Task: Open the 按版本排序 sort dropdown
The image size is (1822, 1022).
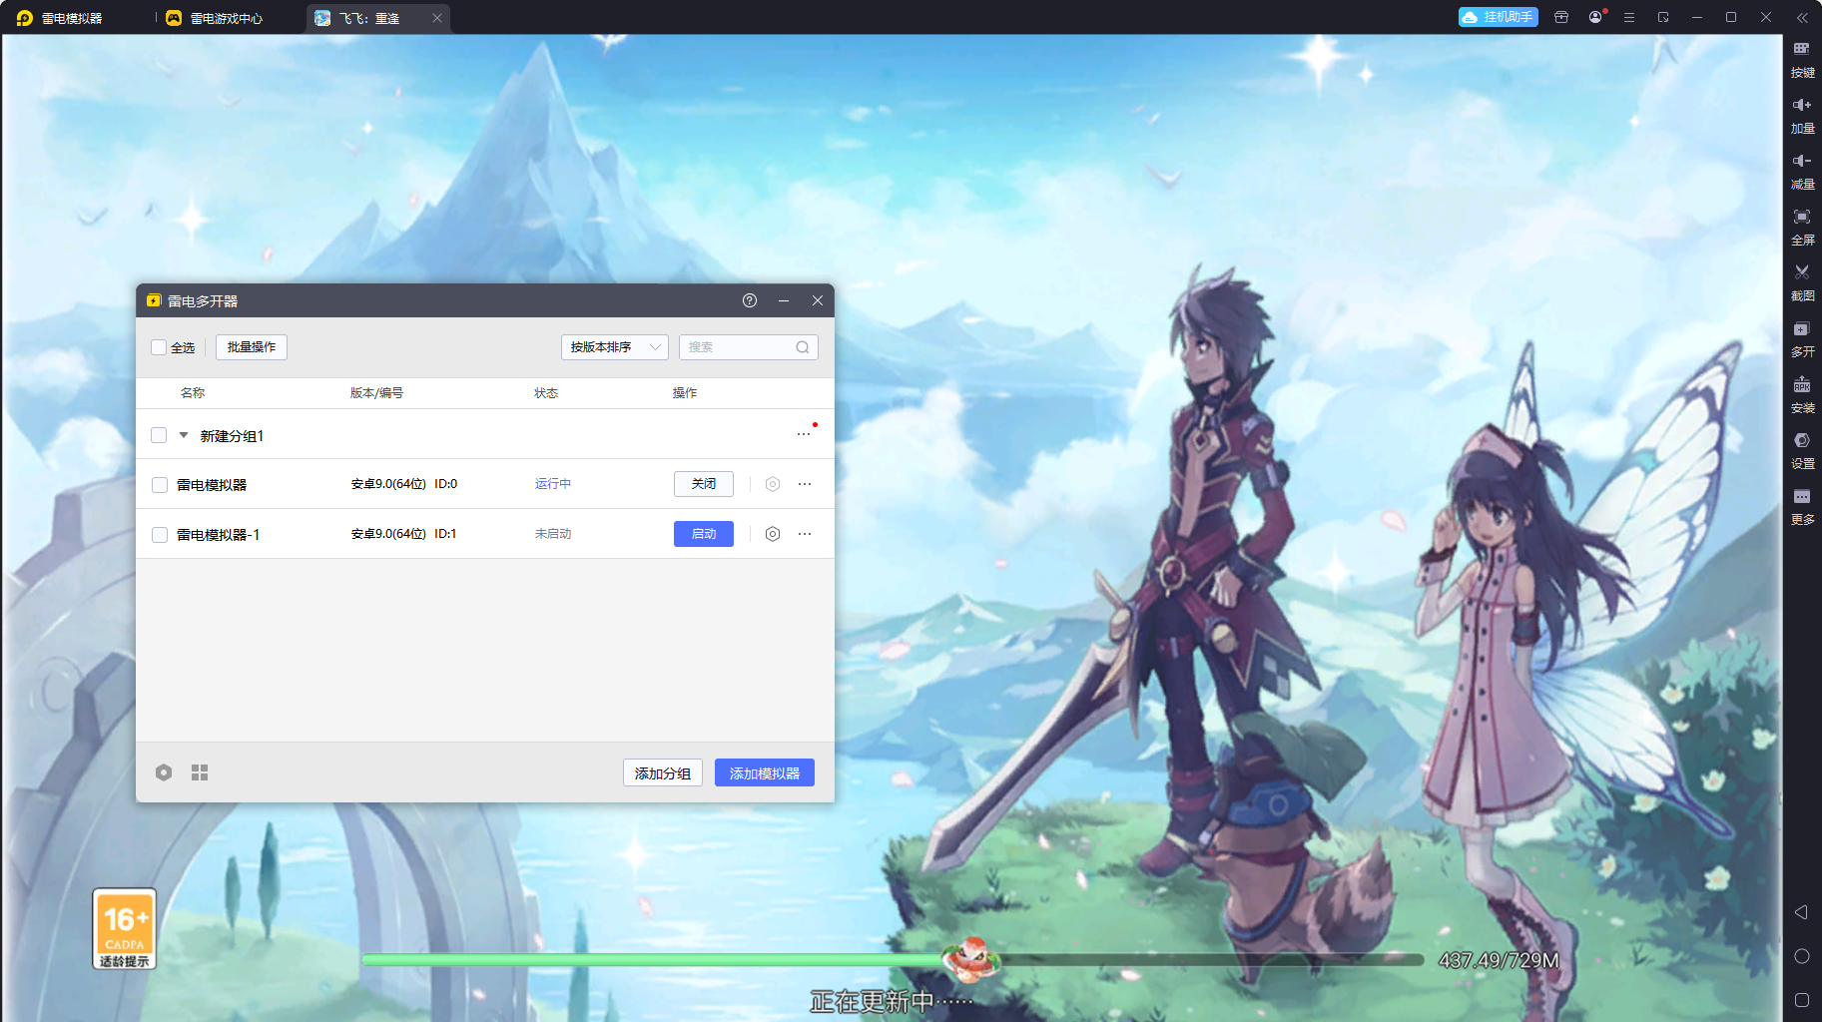Action: point(615,347)
